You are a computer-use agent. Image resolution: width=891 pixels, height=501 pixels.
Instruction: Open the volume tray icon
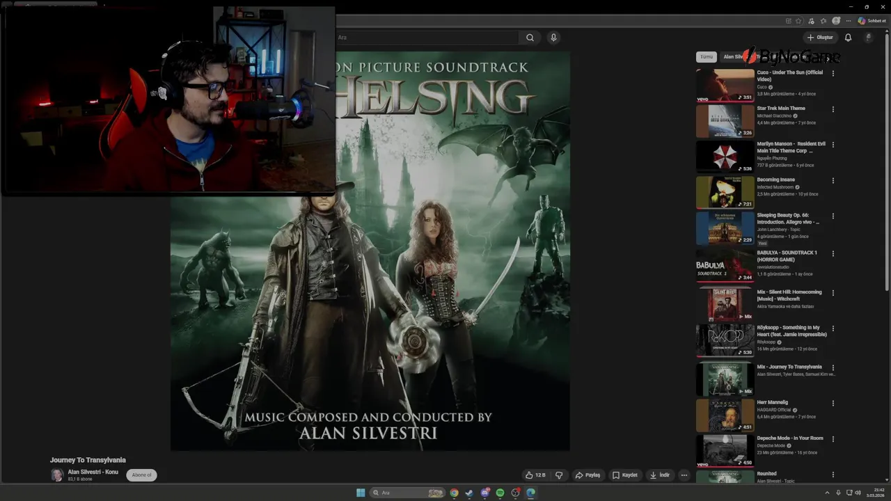pos(858,493)
